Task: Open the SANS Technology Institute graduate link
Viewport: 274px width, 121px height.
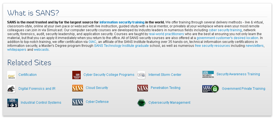Action: [121, 46]
